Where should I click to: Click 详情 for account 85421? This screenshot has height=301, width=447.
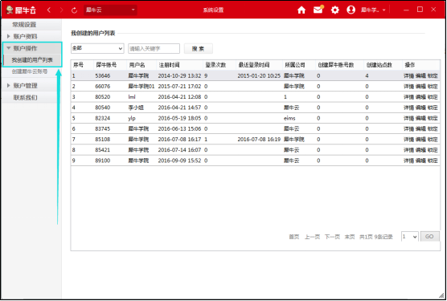[x=408, y=150]
